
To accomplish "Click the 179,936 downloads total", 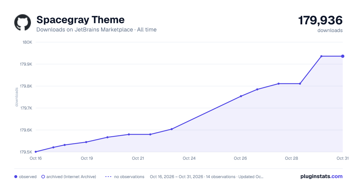I will coord(320,20).
